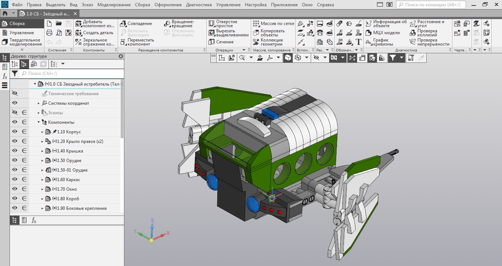Expand the 1.60 Каркас tree item
This screenshot has width=502, height=266.
click(x=42, y=180)
